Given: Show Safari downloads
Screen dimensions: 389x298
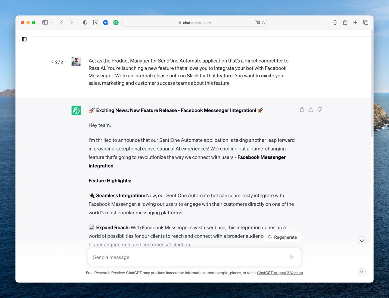Looking at the screenshot, I should click(x=335, y=23).
